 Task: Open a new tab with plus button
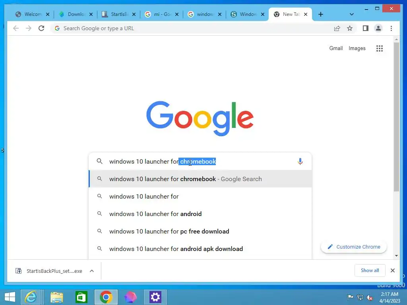pos(321,14)
